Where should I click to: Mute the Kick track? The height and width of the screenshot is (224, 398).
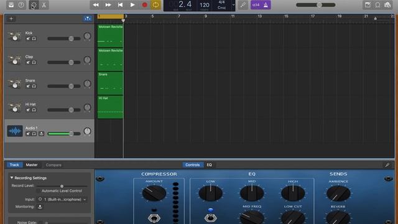click(x=28, y=39)
